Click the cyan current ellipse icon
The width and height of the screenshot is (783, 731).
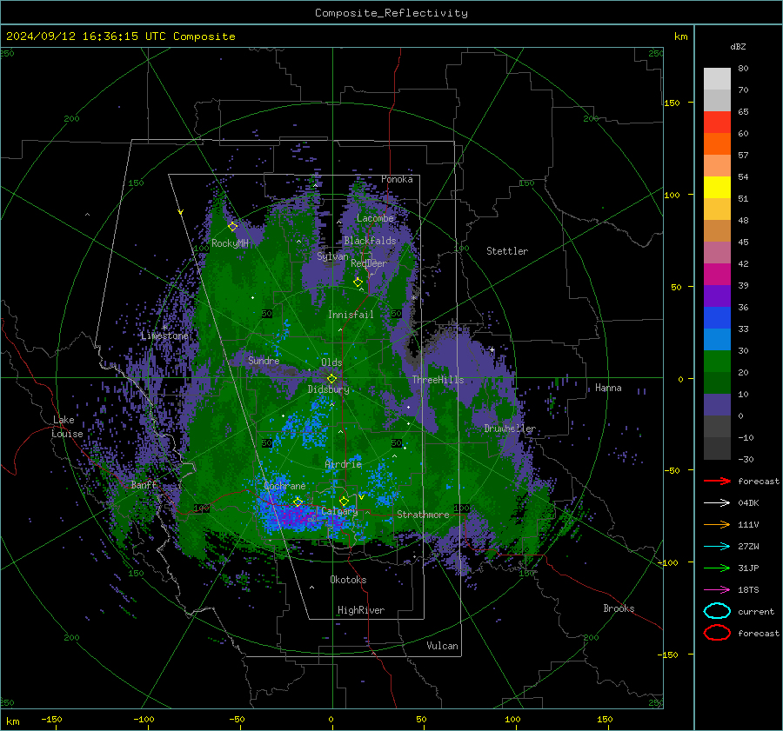point(717,611)
